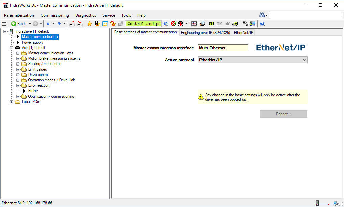Click the favorites window with stars icon
The height and width of the screenshot is (207, 344).
[x=105, y=24]
